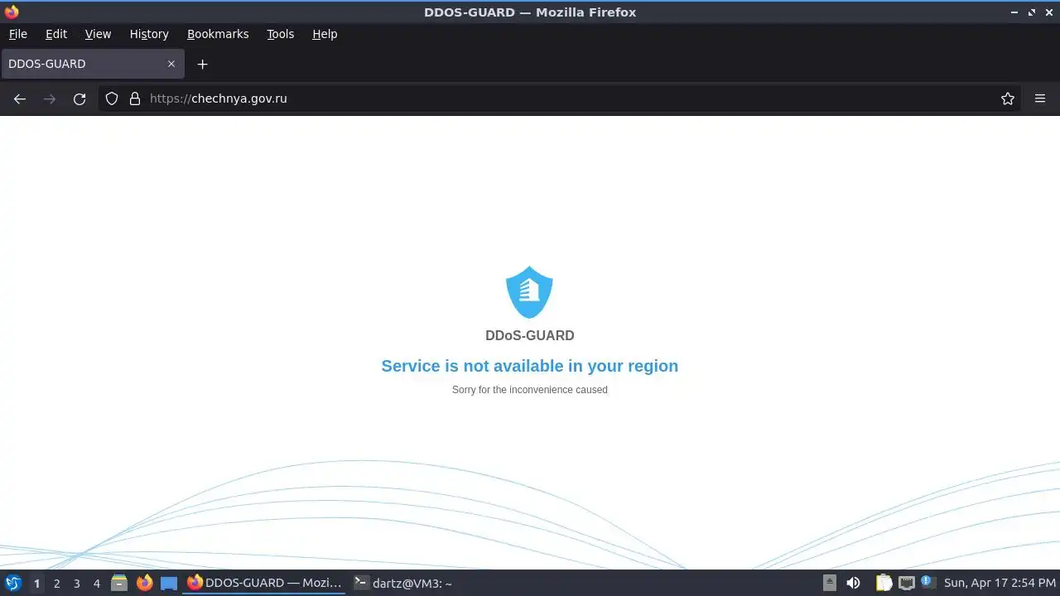View site security padlock info
The image size is (1060, 596).
tap(135, 99)
